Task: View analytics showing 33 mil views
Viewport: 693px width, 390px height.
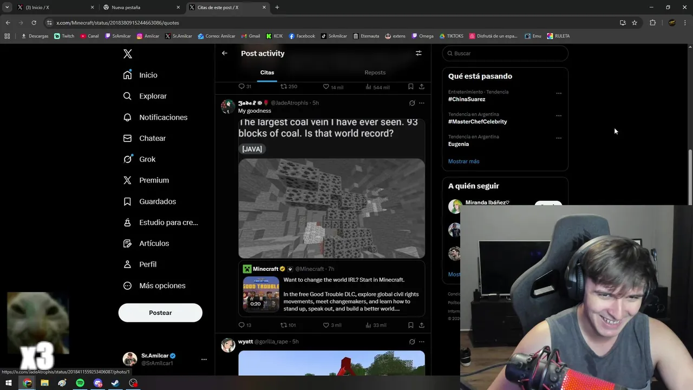Action: tap(376, 325)
